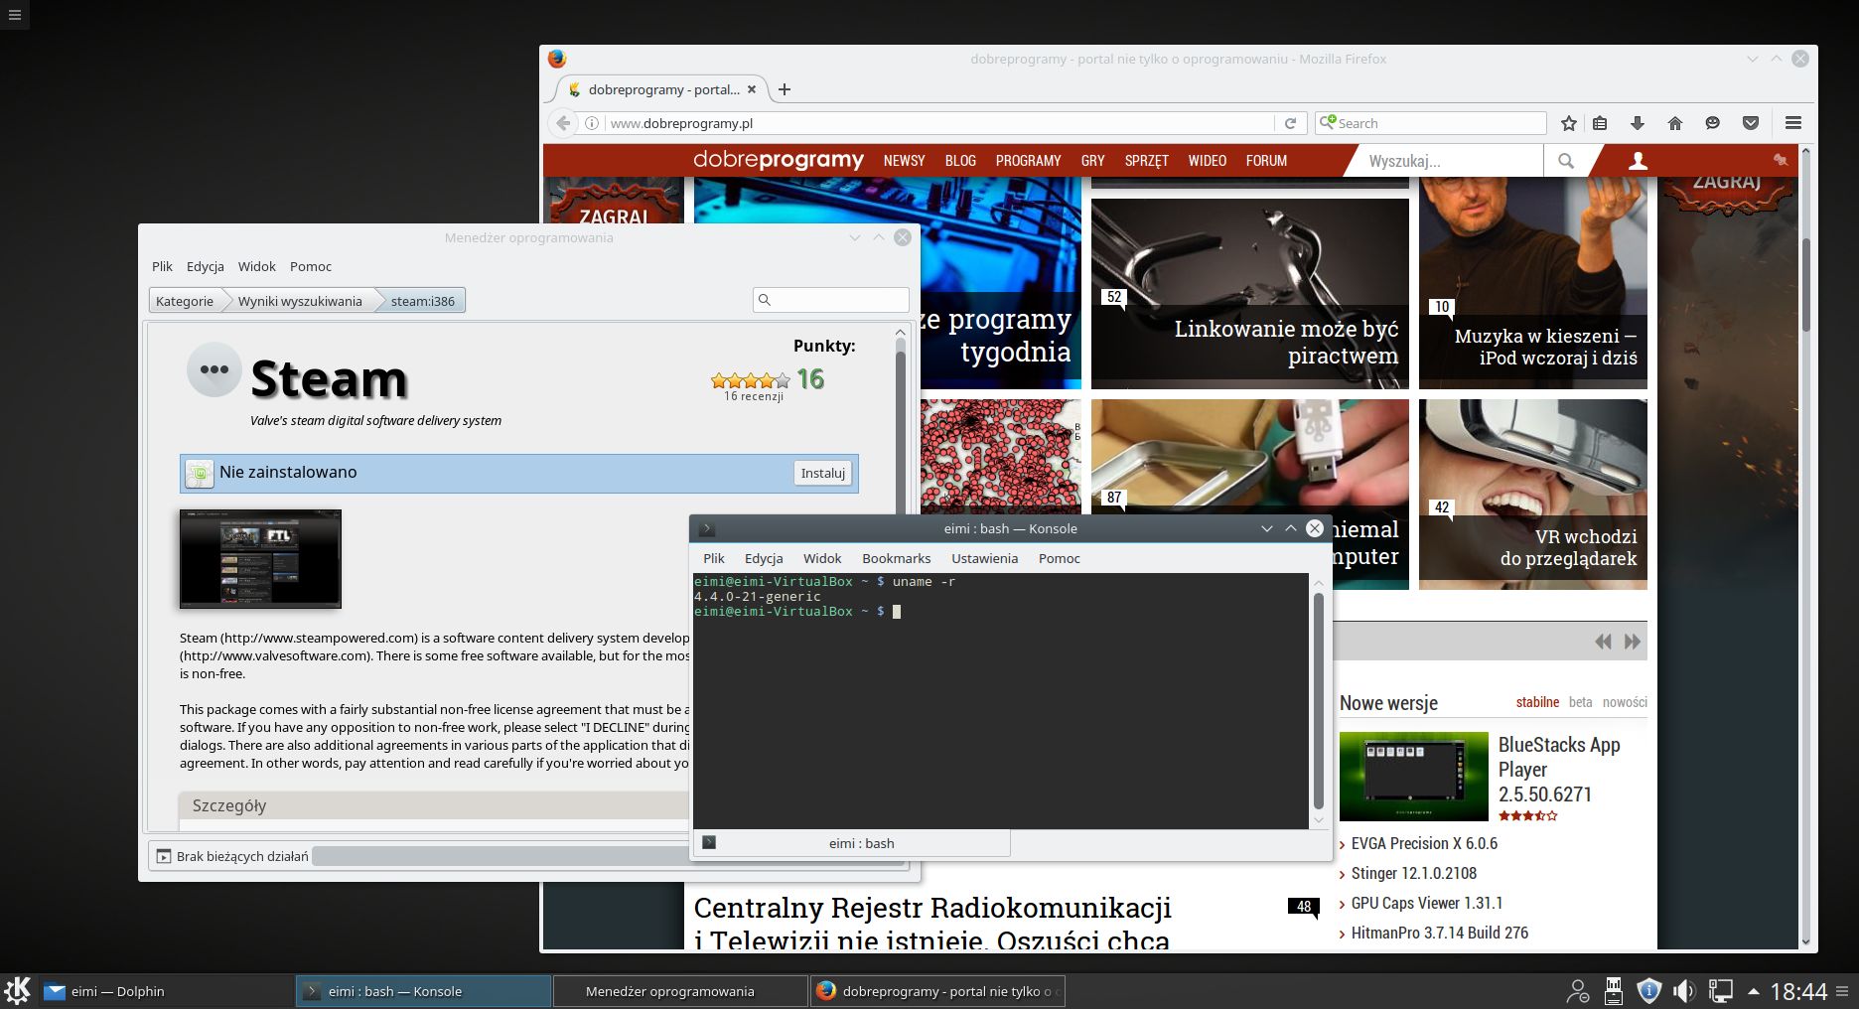This screenshot has height=1009, width=1859.
Task: Select the nowości tab in Nowe wersje
Action: (1625, 702)
